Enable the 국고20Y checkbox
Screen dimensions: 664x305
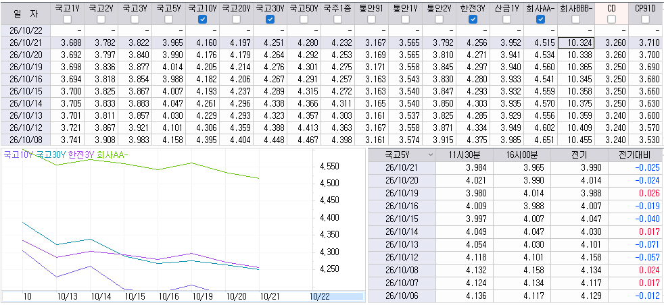236,19
